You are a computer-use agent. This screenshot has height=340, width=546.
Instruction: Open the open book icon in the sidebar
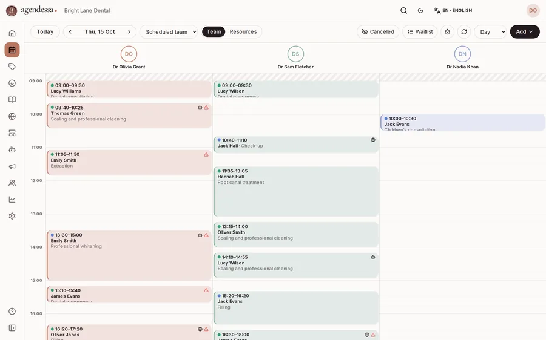click(12, 100)
